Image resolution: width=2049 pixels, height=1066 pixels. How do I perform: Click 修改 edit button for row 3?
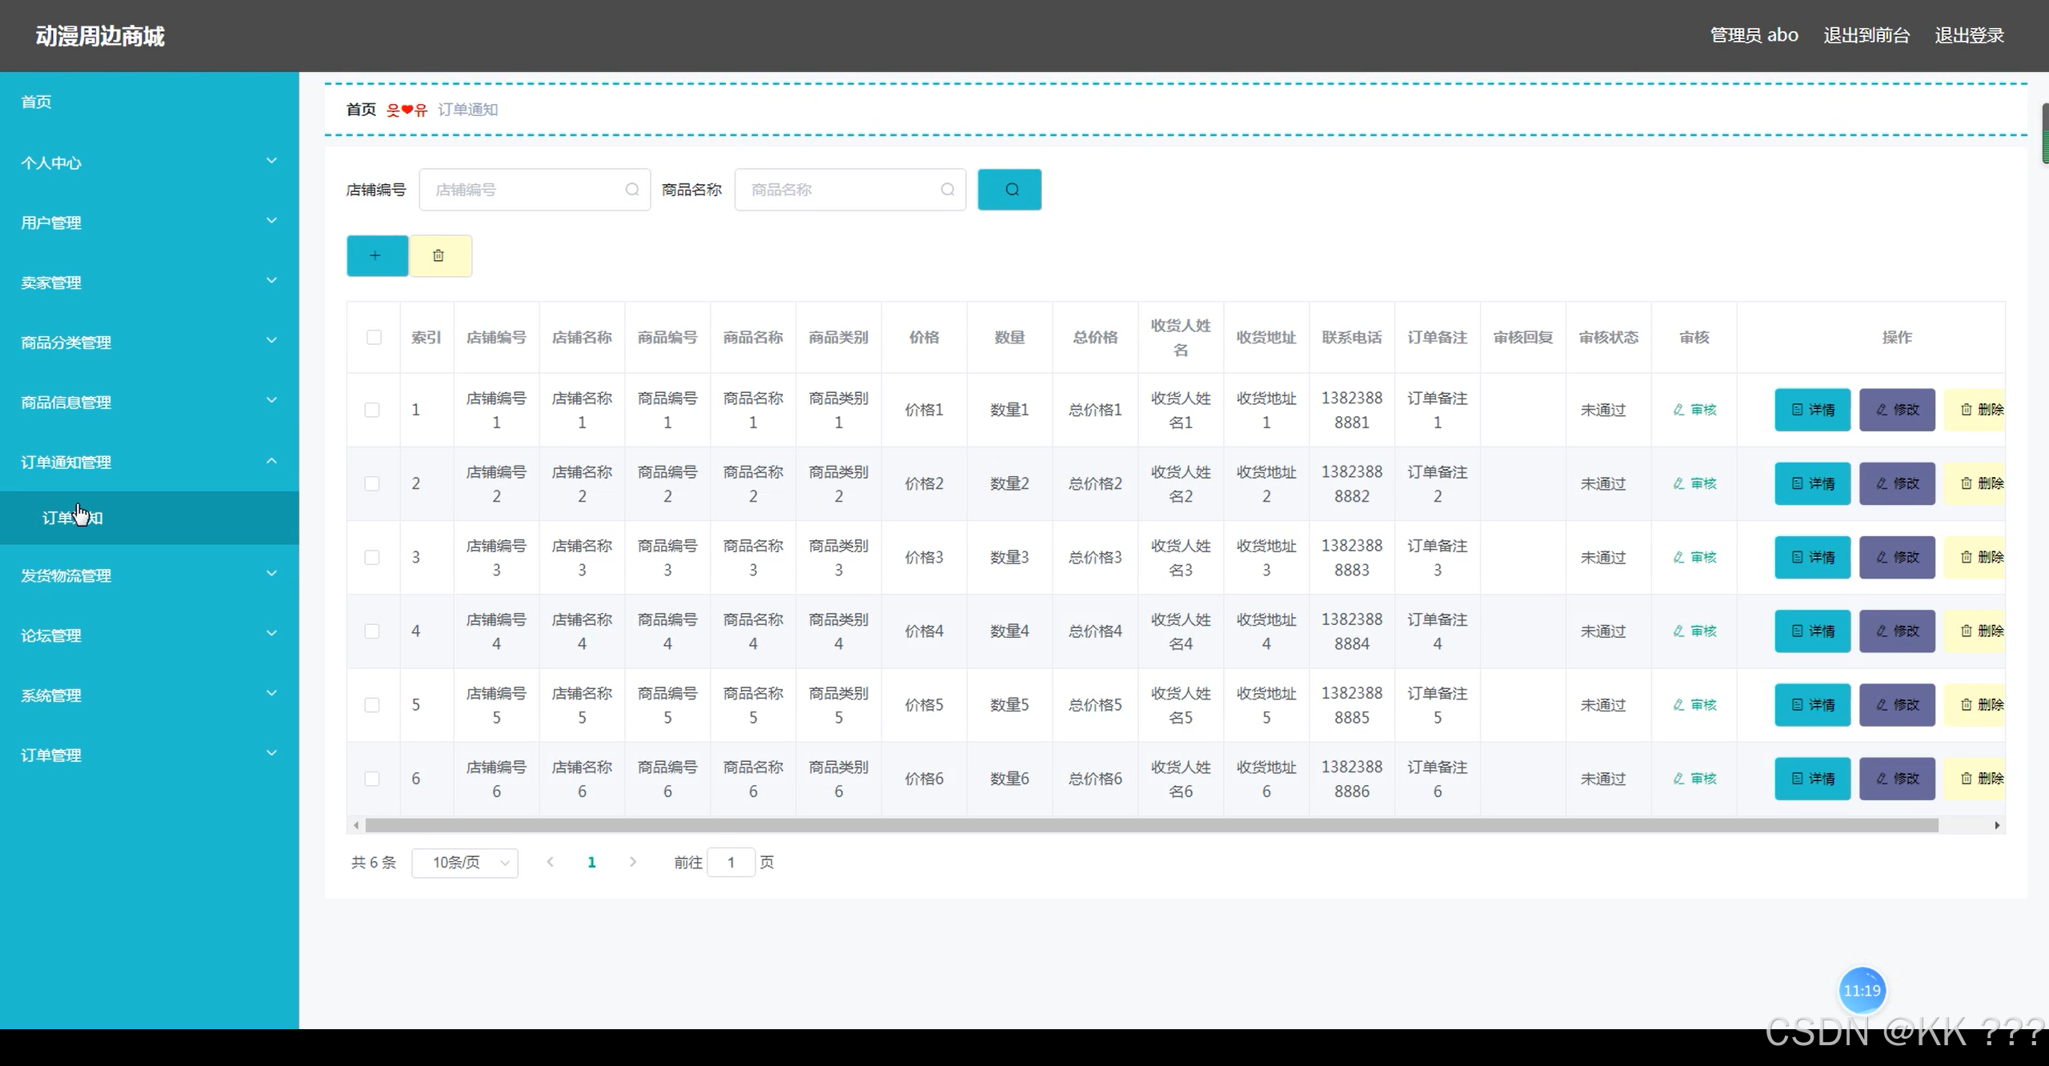1896,557
